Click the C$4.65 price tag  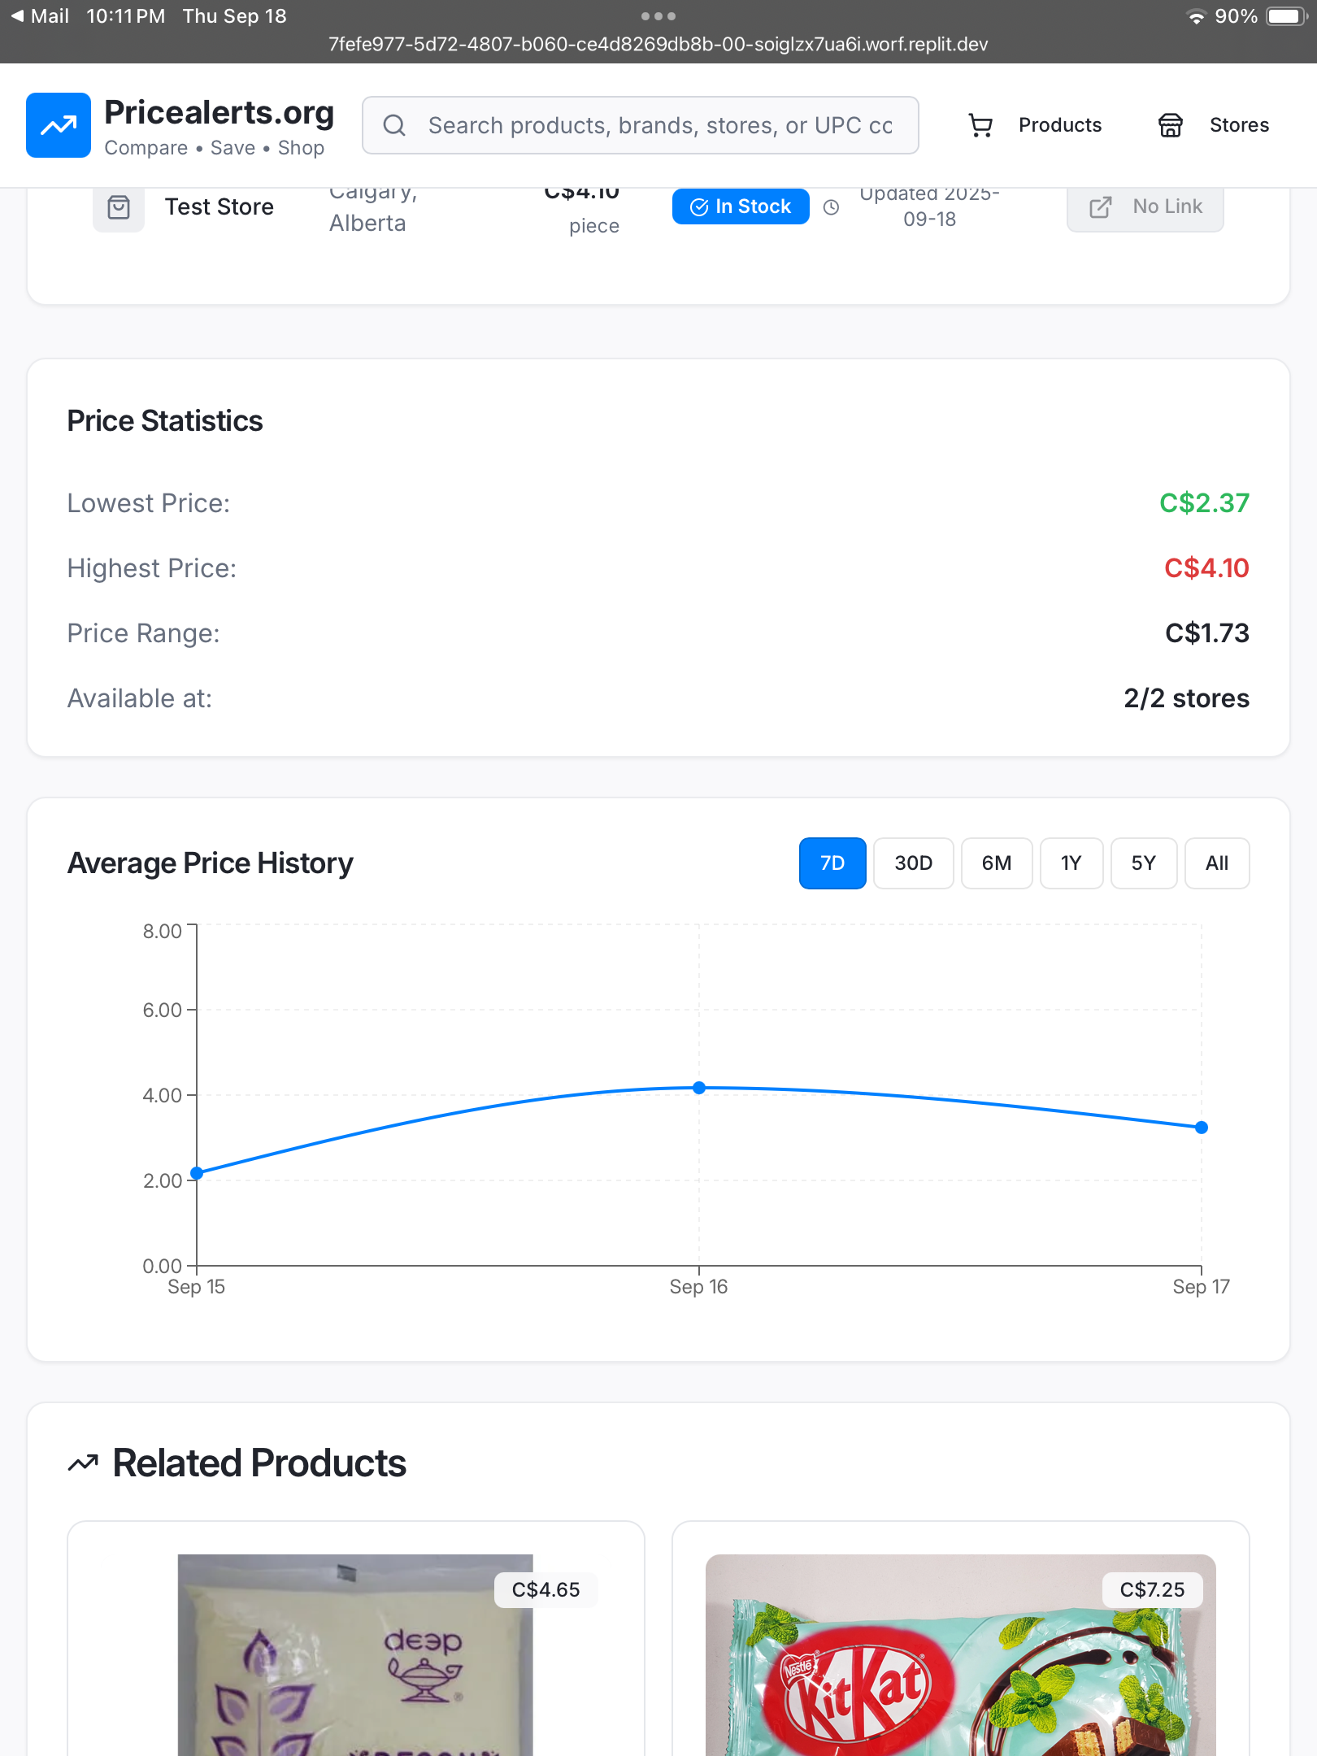coord(546,1590)
